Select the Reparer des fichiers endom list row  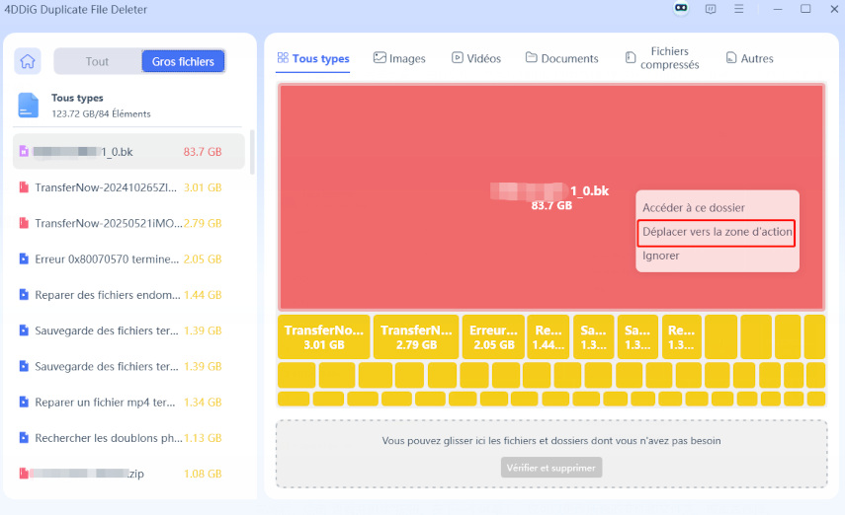tap(128, 294)
